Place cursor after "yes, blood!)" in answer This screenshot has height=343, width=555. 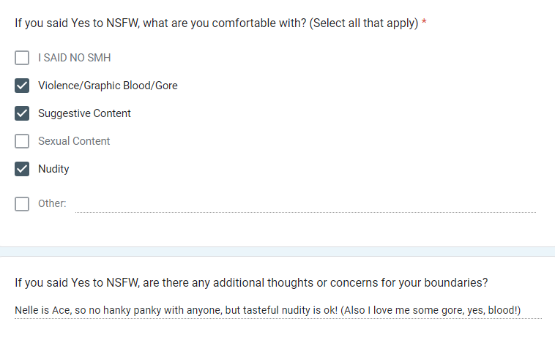click(x=521, y=310)
